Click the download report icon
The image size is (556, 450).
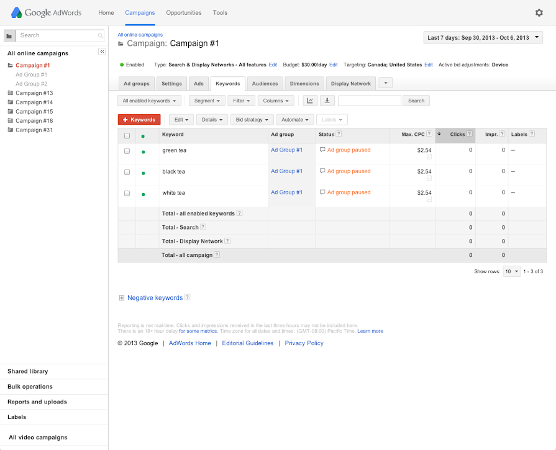coord(327,101)
